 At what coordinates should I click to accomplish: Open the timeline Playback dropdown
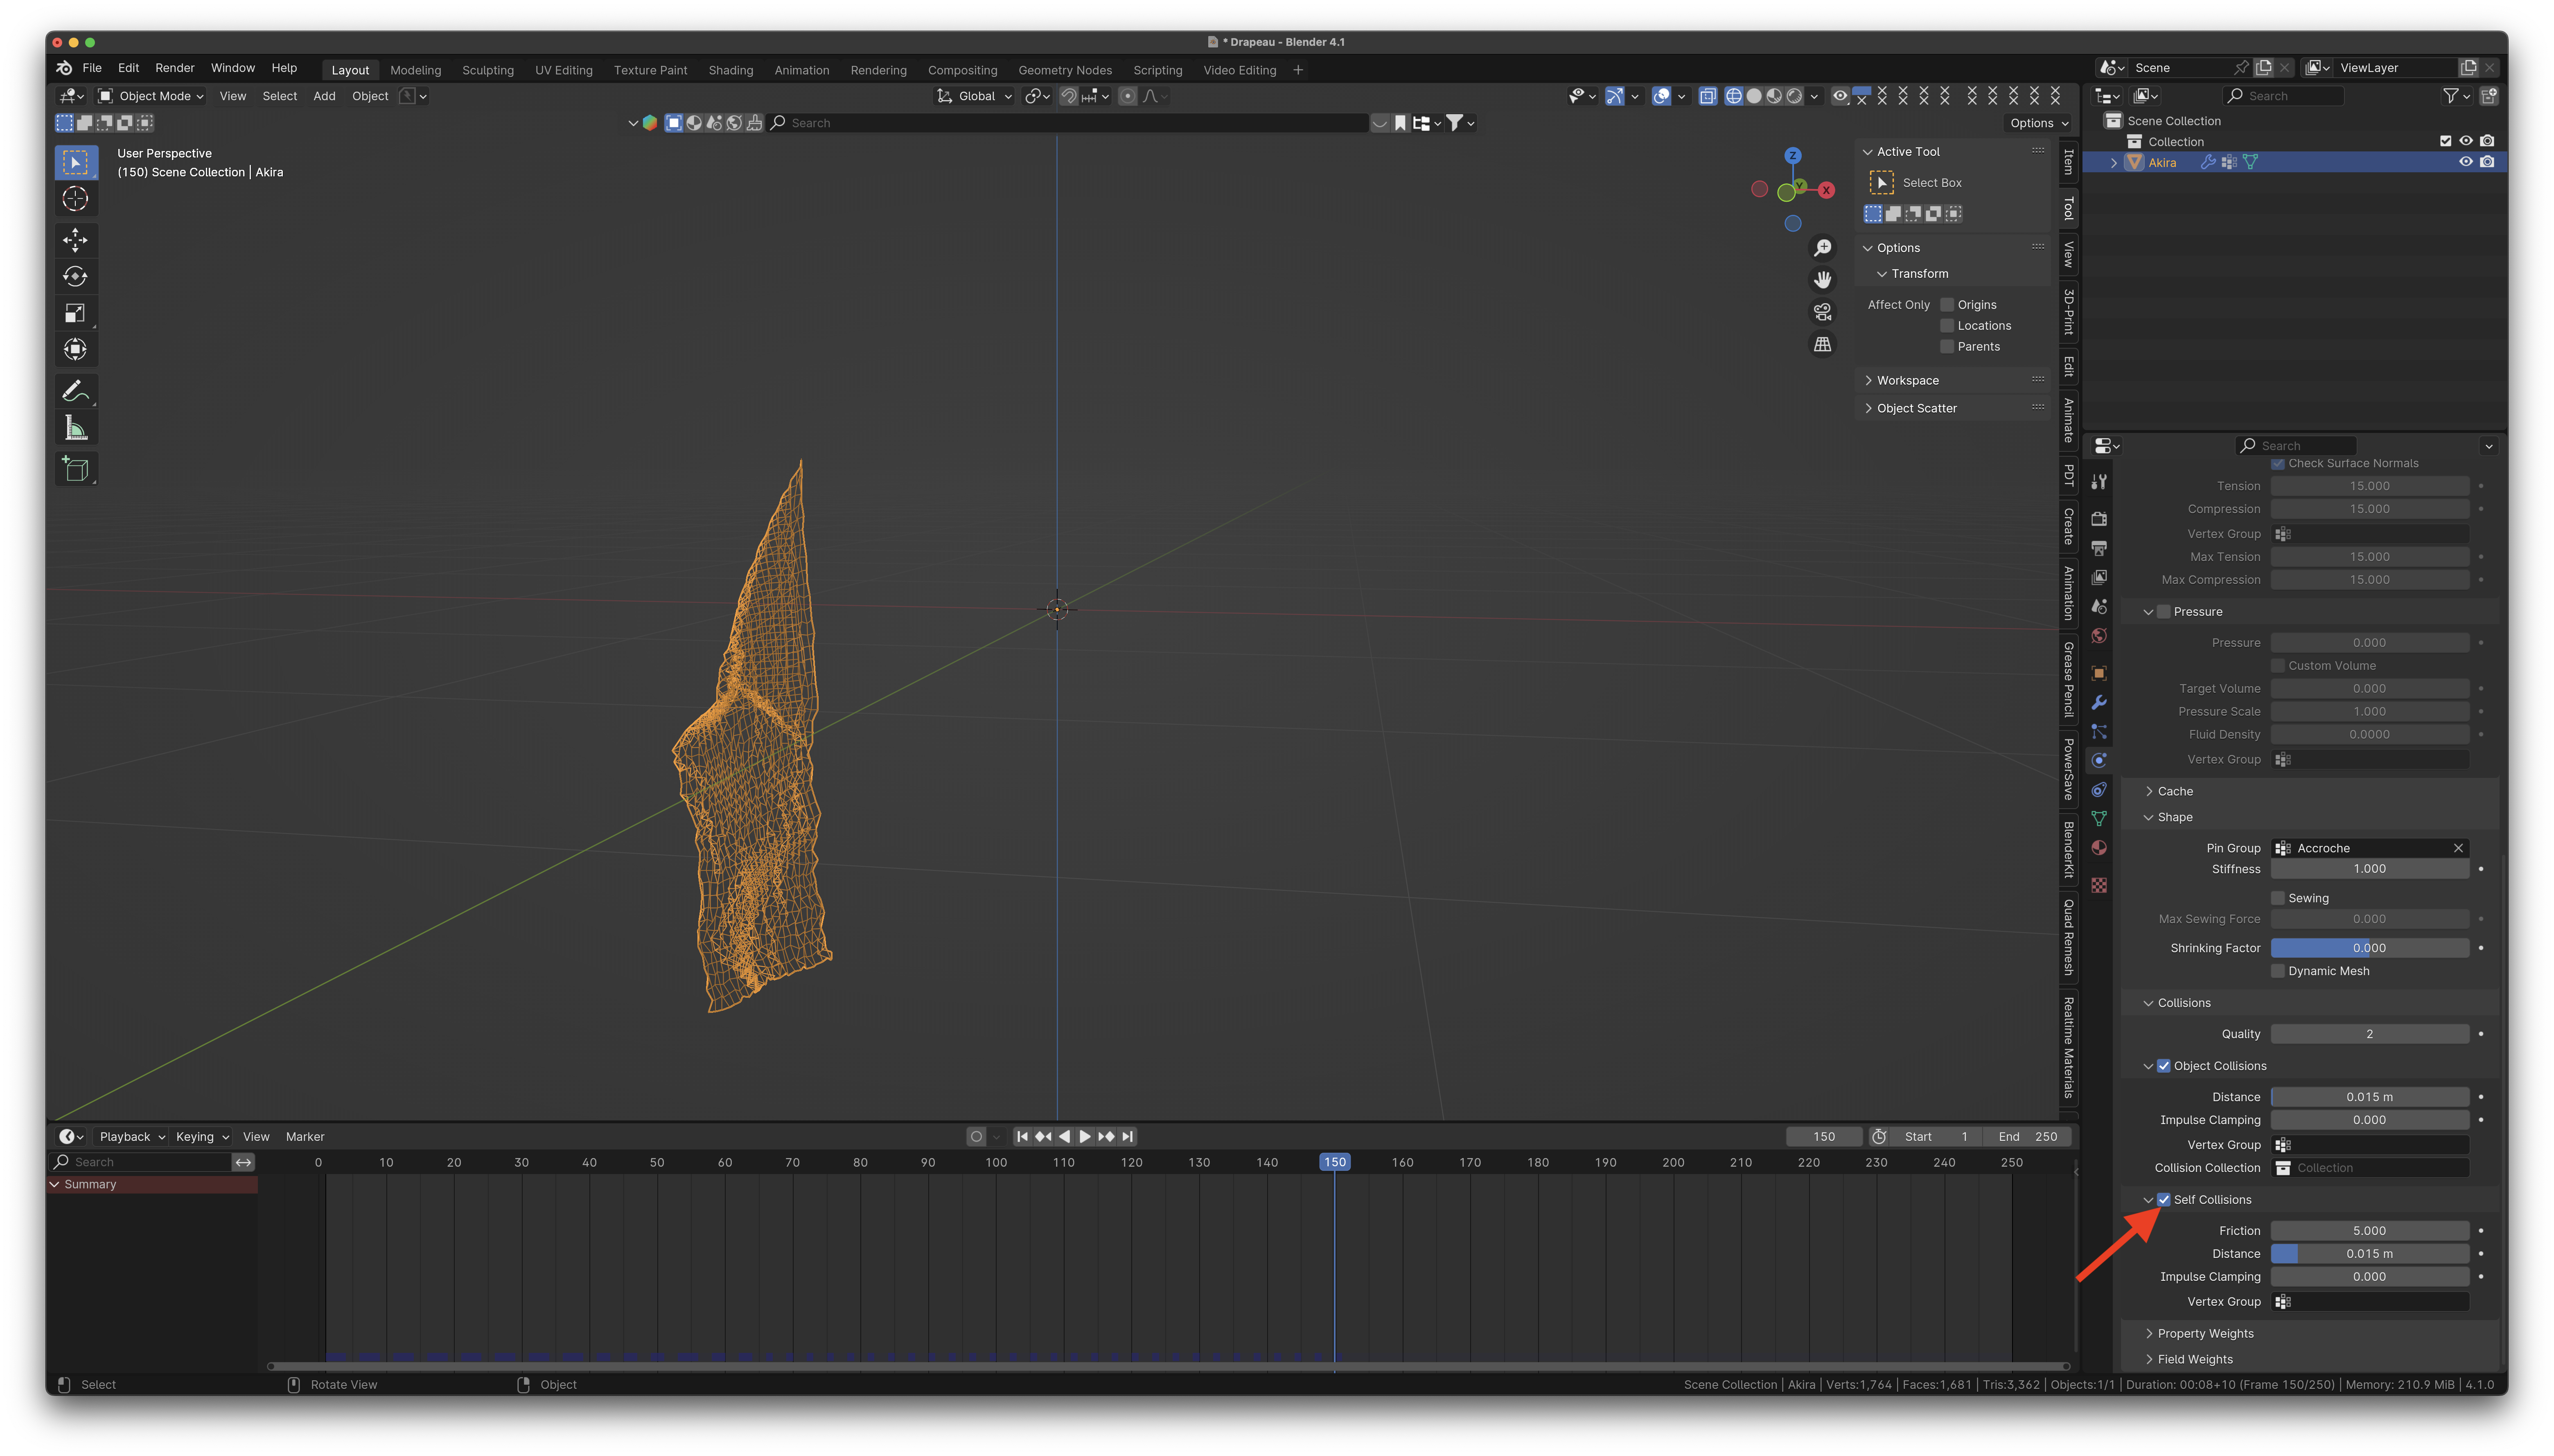click(x=132, y=1137)
